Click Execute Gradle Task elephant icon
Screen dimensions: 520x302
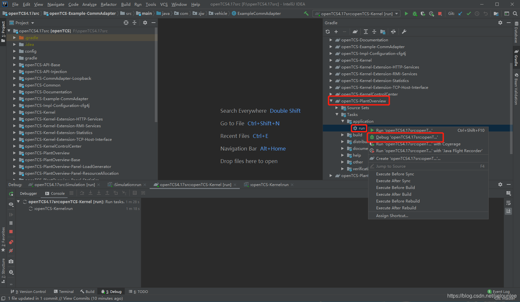pos(355,32)
